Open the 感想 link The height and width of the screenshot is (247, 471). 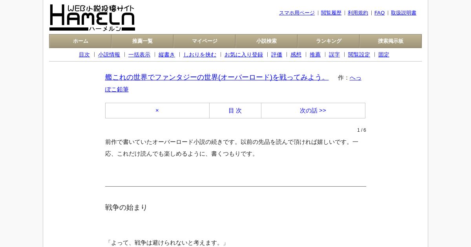click(296, 55)
